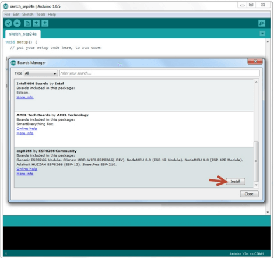Click the Arduino logo in the title bar
Screen dimensions: 274x258
tap(6, 6)
